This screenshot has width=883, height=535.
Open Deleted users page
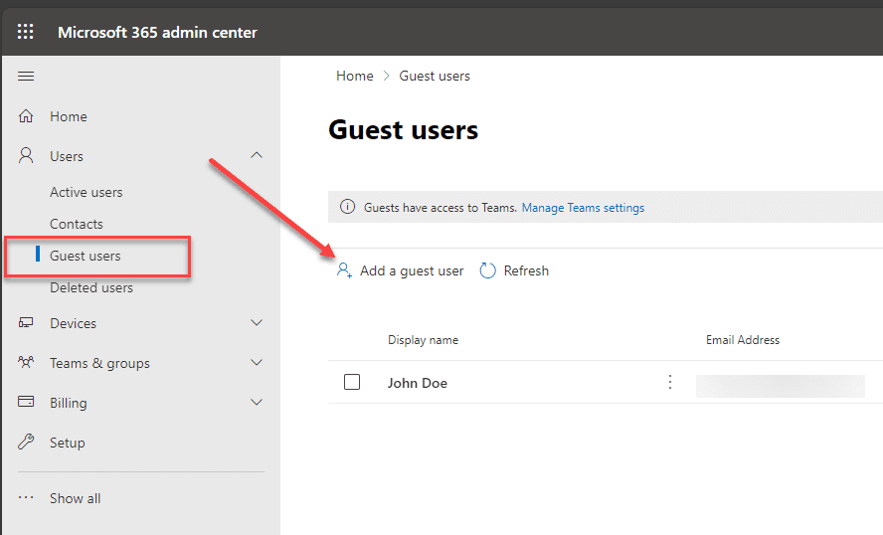[x=91, y=287]
